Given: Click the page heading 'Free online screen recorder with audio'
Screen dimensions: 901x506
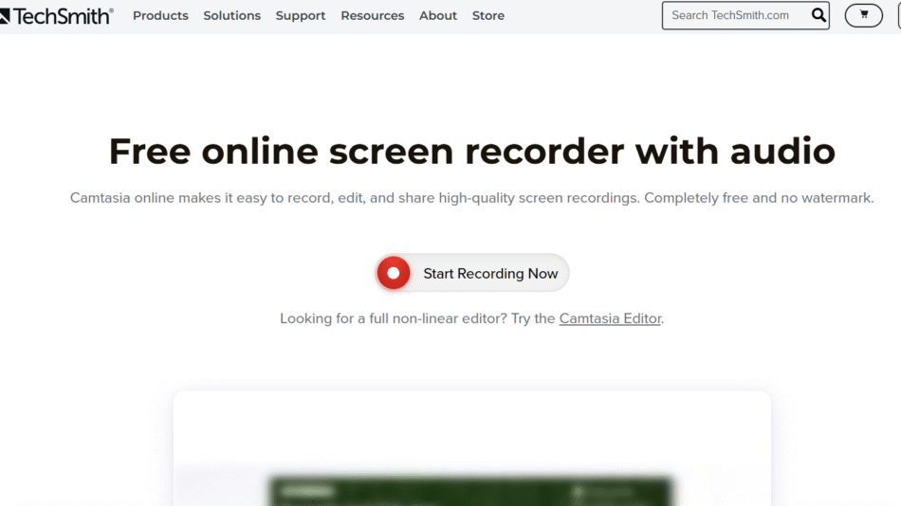Looking at the screenshot, I should (x=471, y=151).
